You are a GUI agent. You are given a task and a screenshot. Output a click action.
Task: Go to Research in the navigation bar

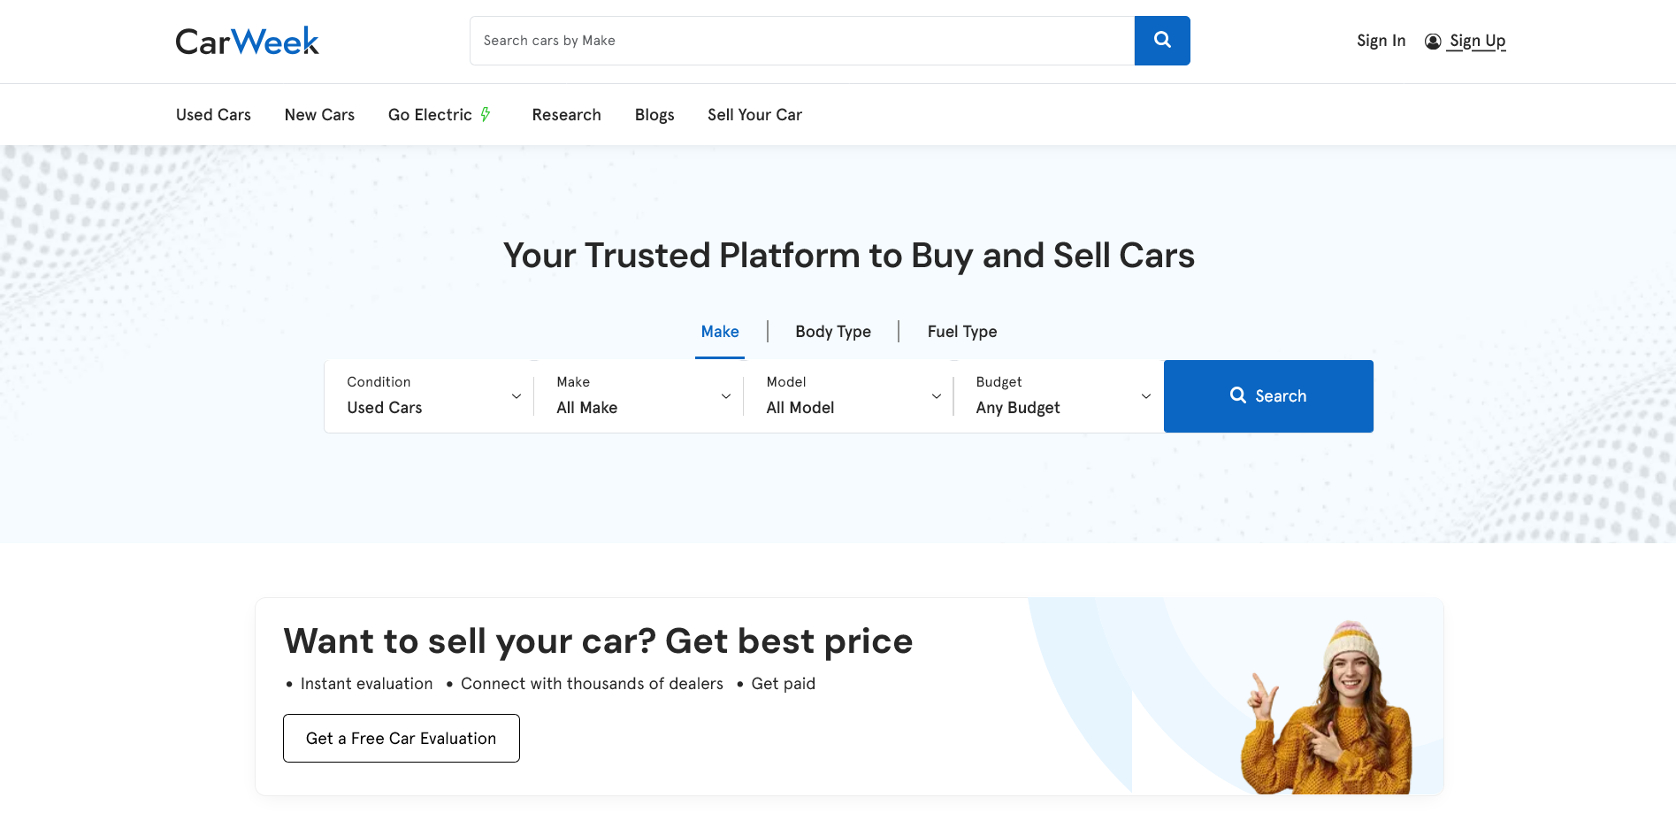(566, 115)
